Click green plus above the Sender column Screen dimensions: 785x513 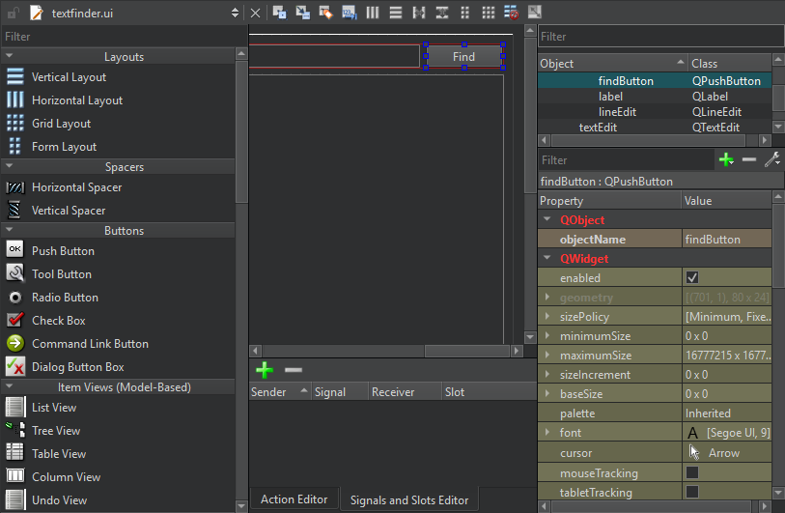(x=265, y=370)
